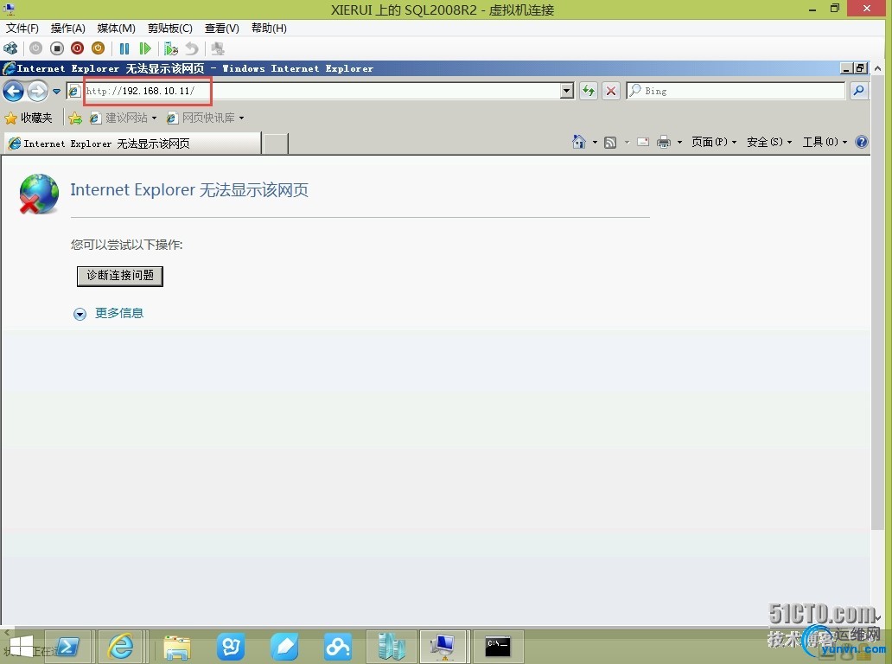This screenshot has height=664, width=892.
Task: Revert the virtual machine snapshot
Action: (192, 48)
